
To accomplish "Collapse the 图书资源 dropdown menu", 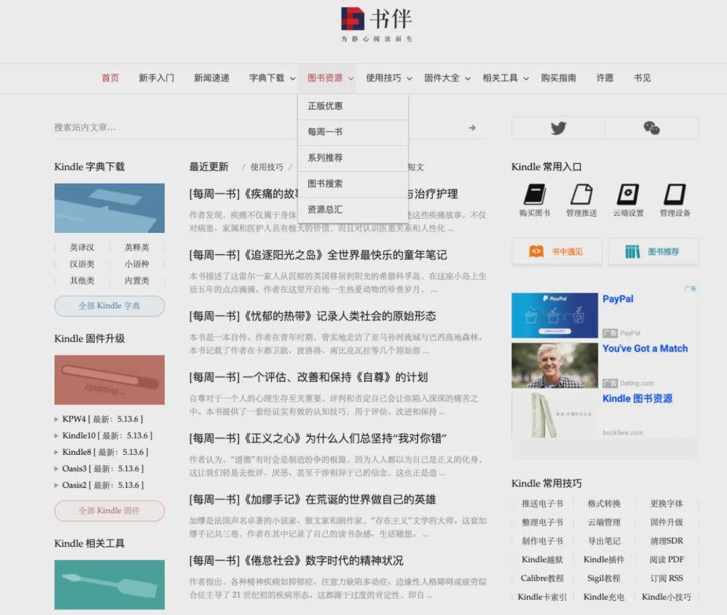I will 351,79.
